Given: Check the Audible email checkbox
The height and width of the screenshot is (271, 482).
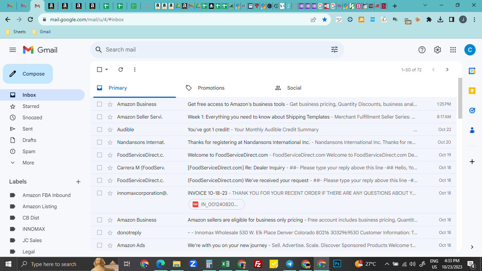Looking at the screenshot, I should click(x=100, y=130).
